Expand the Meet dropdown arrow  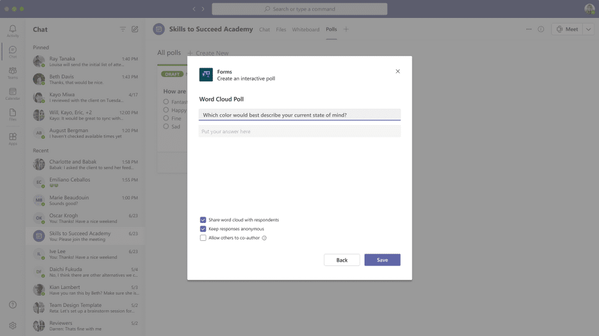(x=588, y=29)
